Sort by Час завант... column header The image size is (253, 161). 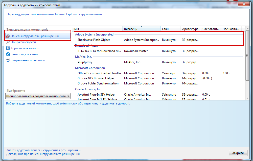(x=211, y=29)
